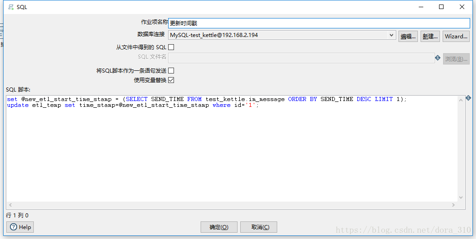Confirm with the 确定(O) button
The image size is (476, 239).
coord(219,227)
